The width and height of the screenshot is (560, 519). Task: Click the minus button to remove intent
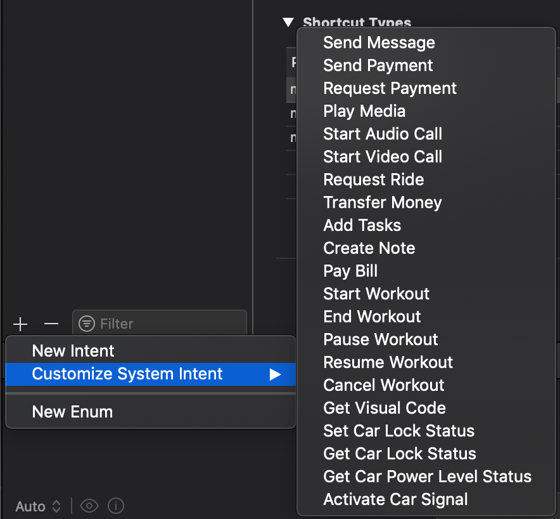click(x=51, y=324)
